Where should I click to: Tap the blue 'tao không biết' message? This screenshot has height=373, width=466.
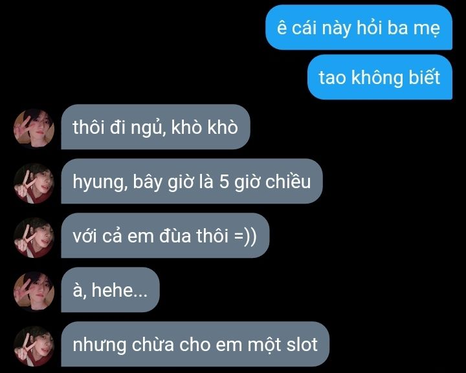(380, 77)
